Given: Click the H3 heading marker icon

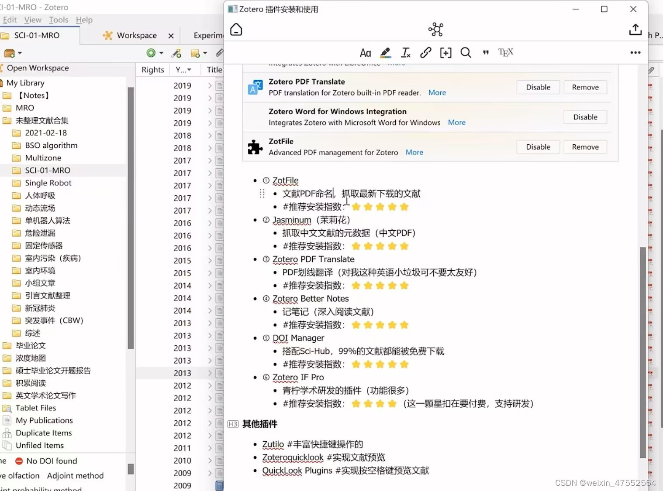Looking at the screenshot, I should 233,424.
